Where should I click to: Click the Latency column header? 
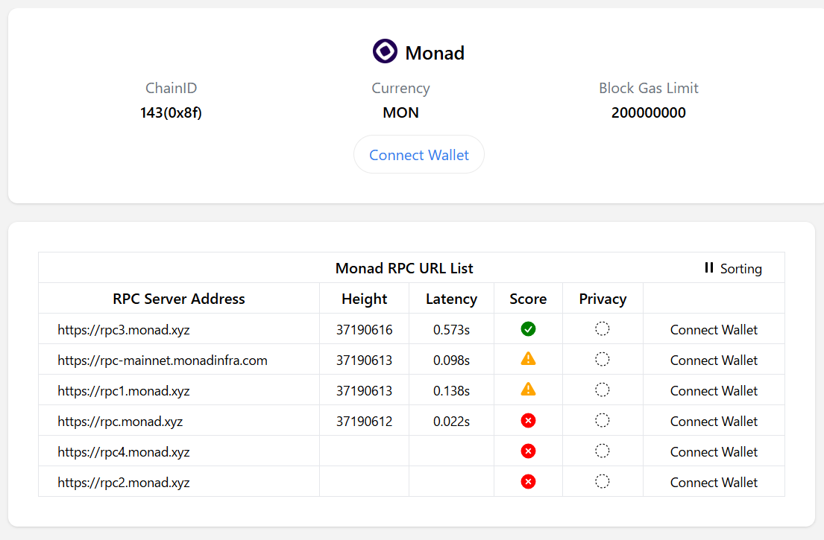[x=451, y=299]
